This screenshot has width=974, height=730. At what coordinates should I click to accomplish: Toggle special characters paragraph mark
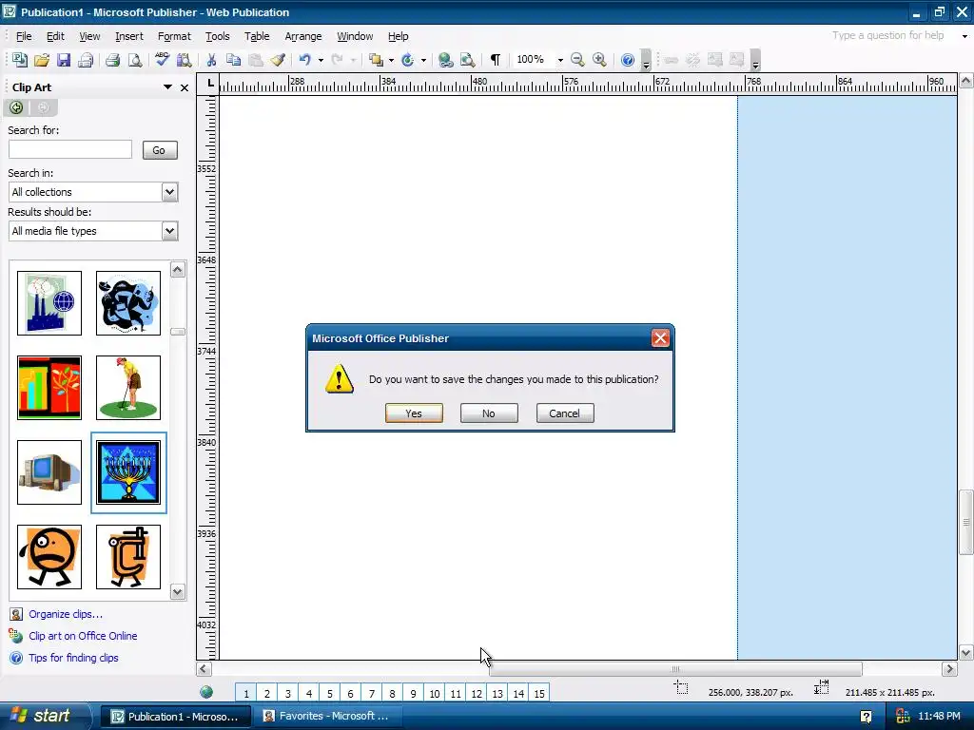[x=495, y=60]
